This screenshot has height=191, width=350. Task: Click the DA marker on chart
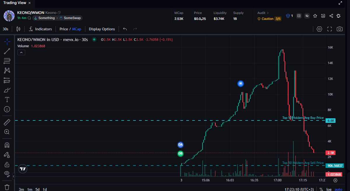[181, 145]
